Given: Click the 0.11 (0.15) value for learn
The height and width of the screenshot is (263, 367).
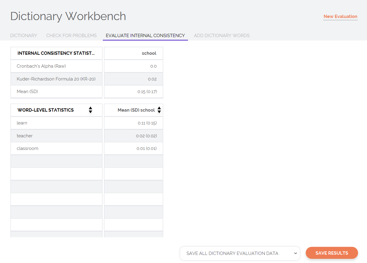Looking at the screenshot, I should [x=147, y=123].
